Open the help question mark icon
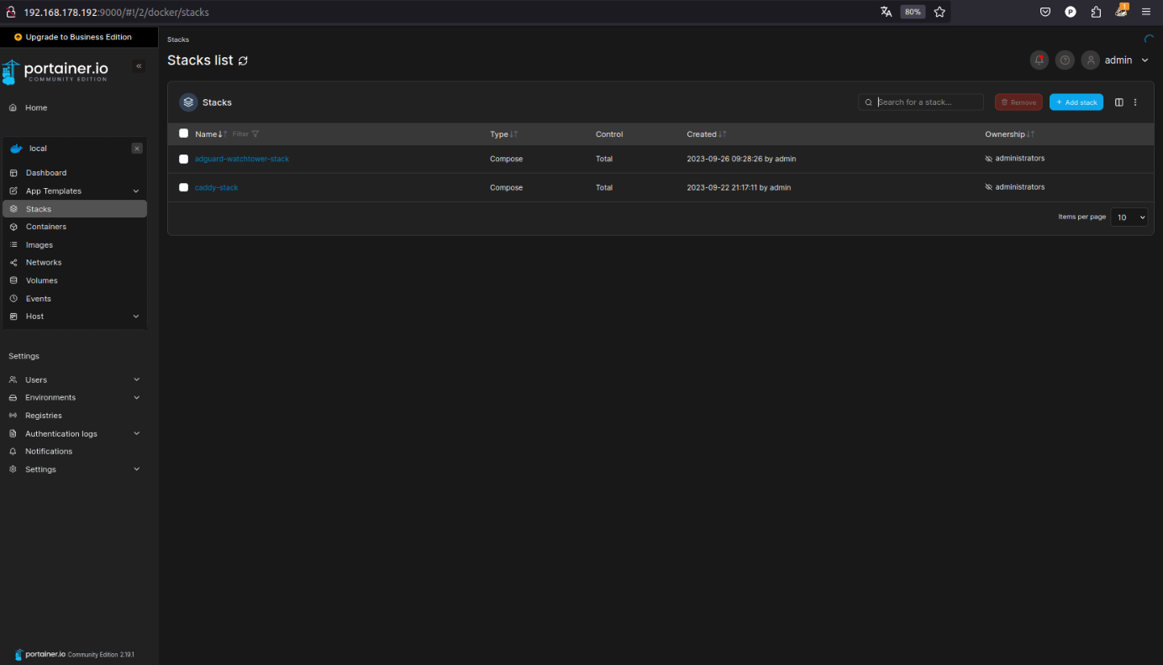The width and height of the screenshot is (1163, 665). [1065, 60]
